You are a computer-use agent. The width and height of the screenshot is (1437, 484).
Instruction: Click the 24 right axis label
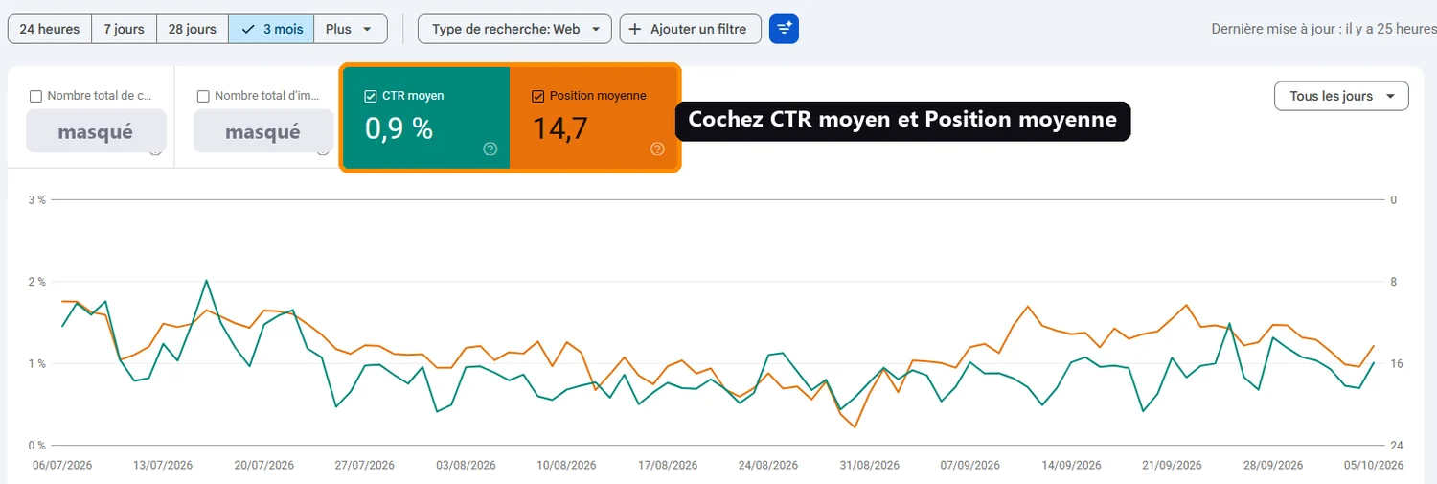click(x=1397, y=446)
